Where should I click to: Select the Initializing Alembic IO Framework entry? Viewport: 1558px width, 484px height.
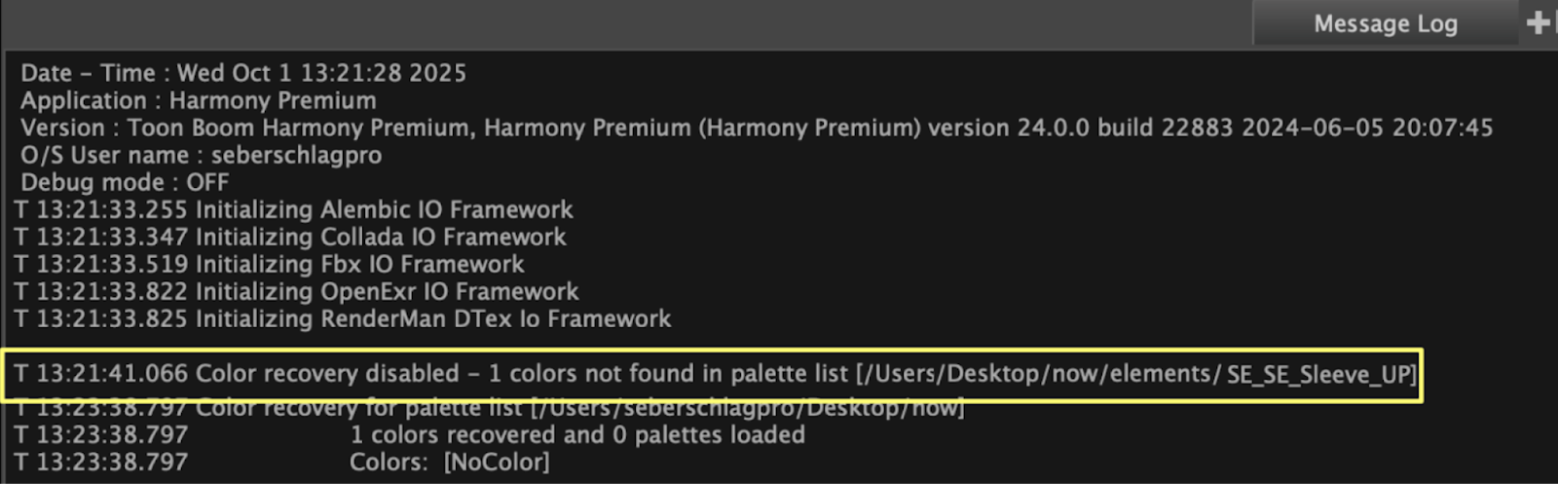384,209
